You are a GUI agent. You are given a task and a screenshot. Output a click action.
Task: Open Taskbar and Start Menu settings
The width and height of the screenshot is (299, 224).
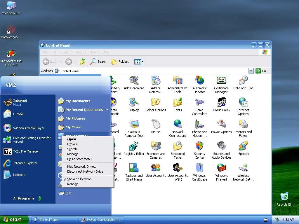pyautogui.click(x=134, y=172)
